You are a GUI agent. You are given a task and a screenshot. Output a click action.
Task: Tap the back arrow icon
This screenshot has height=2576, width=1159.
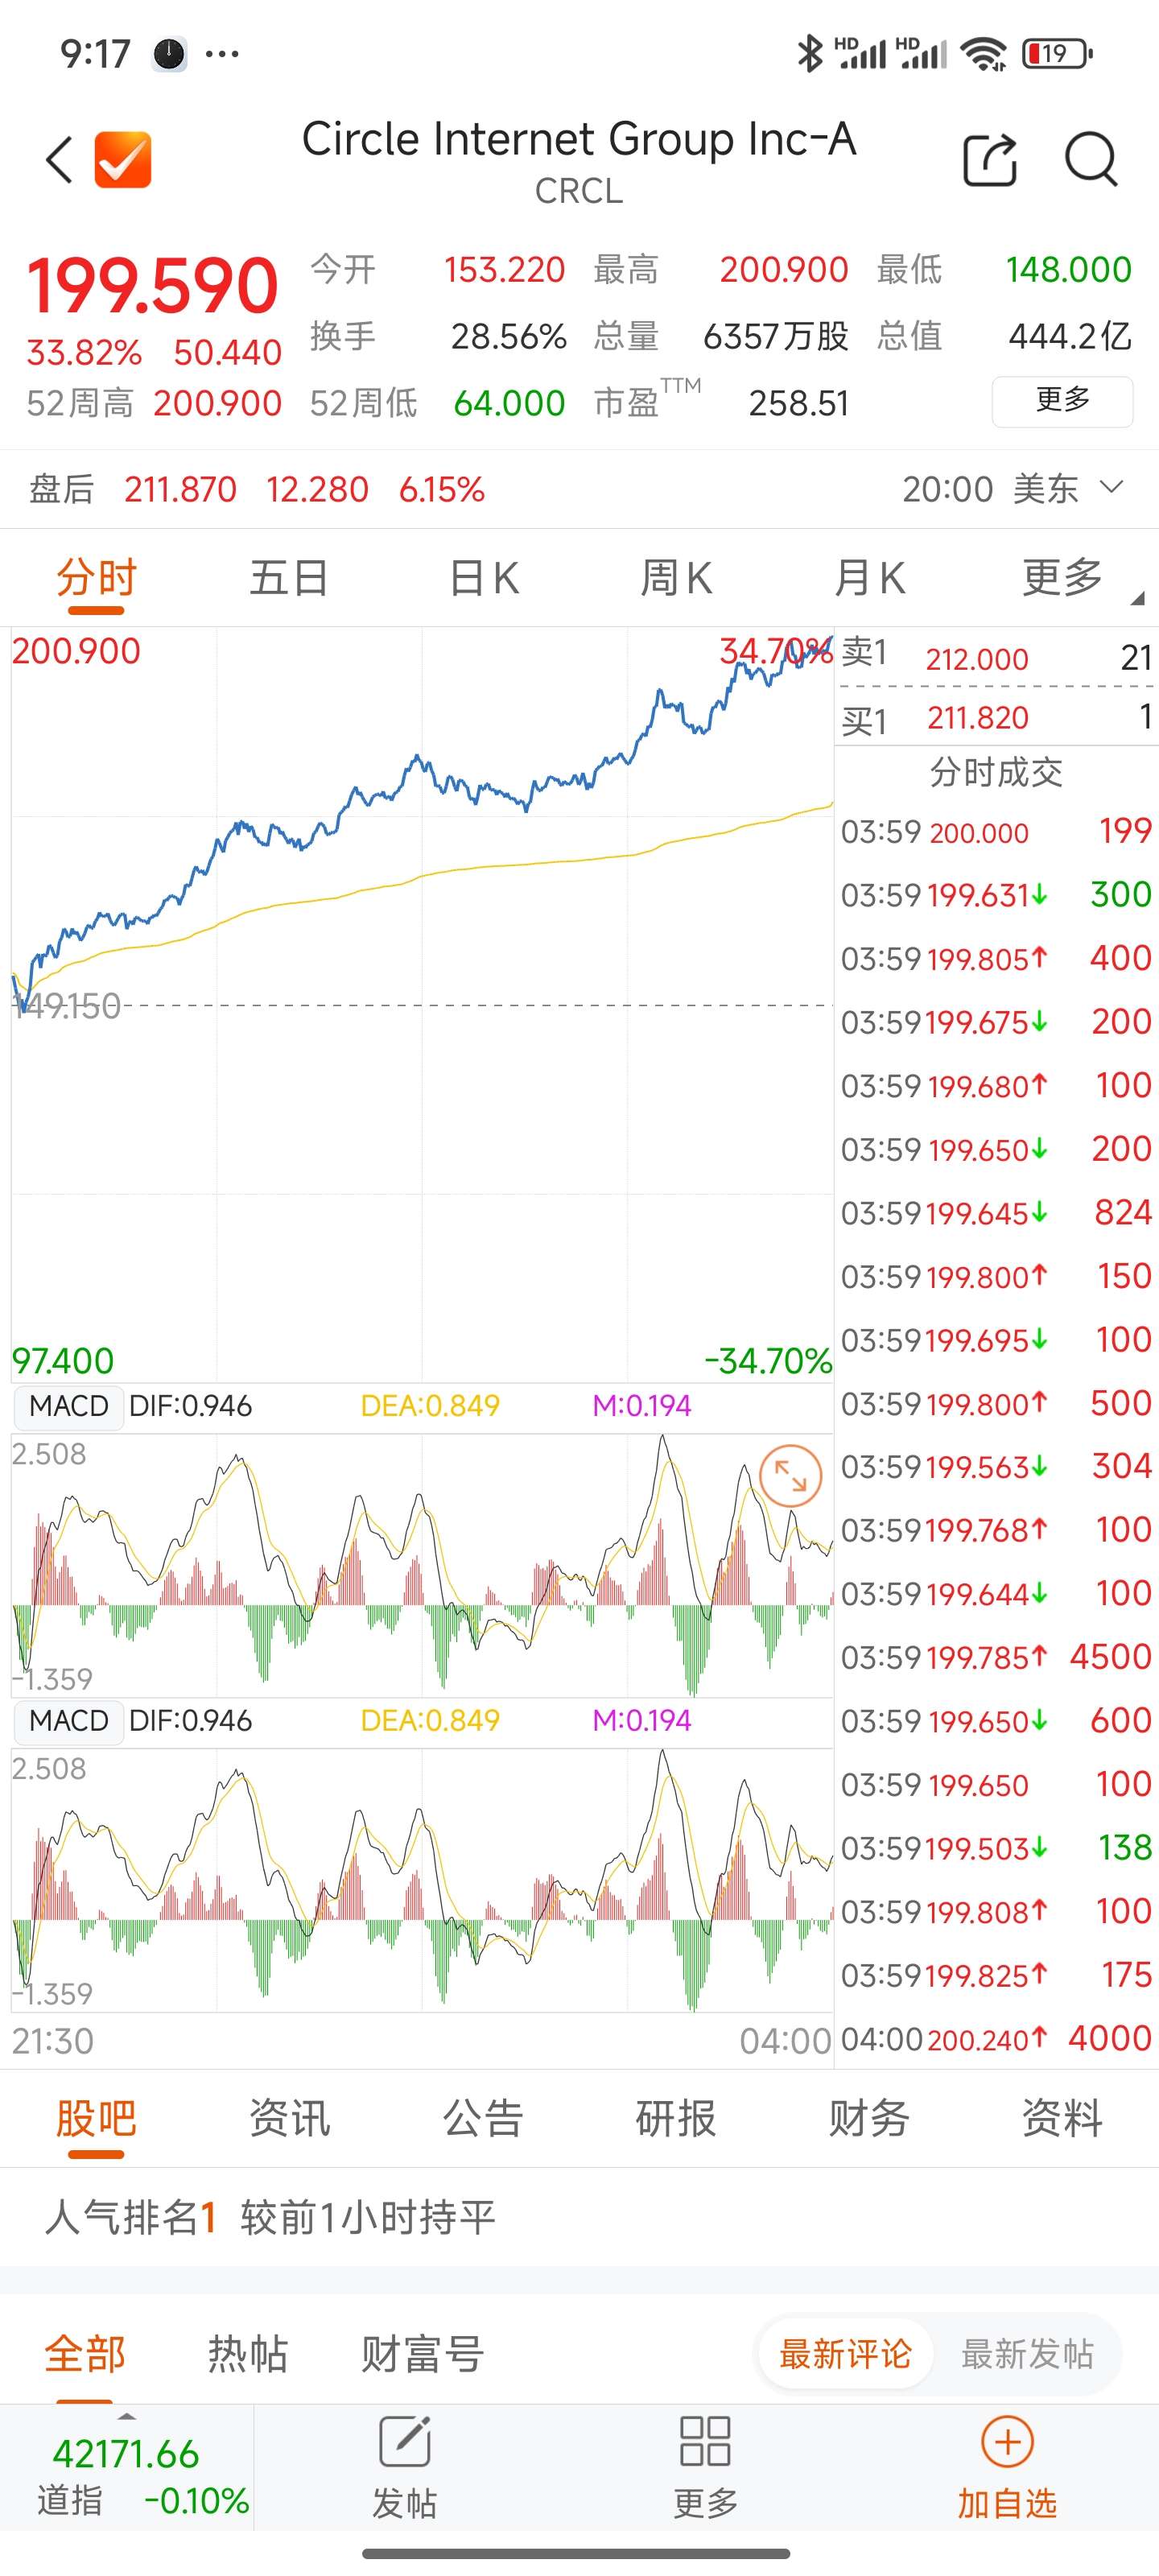[60, 160]
